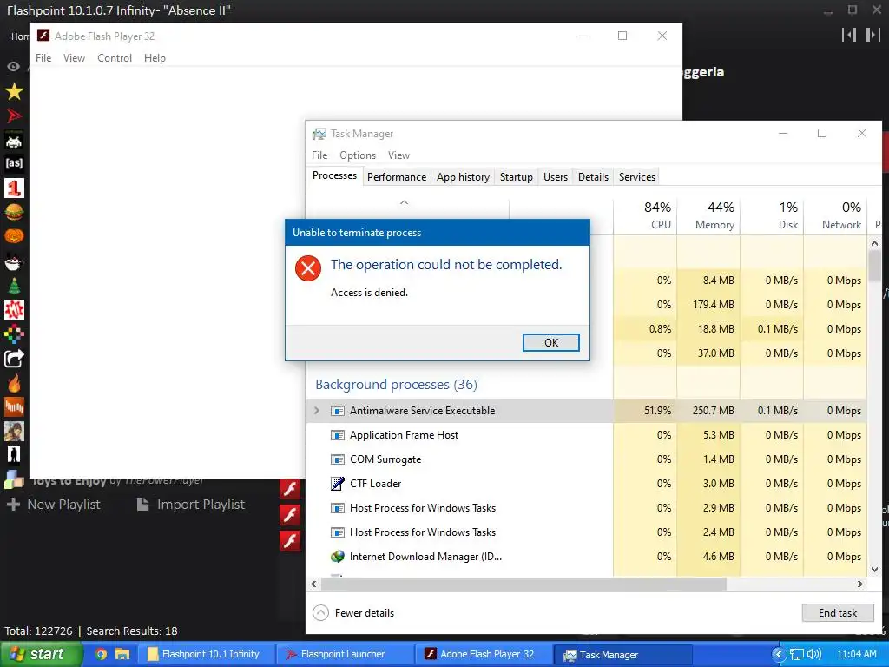This screenshot has width=889, height=667.
Task: Open Task Manager File menu
Action: tap(319, 155)
